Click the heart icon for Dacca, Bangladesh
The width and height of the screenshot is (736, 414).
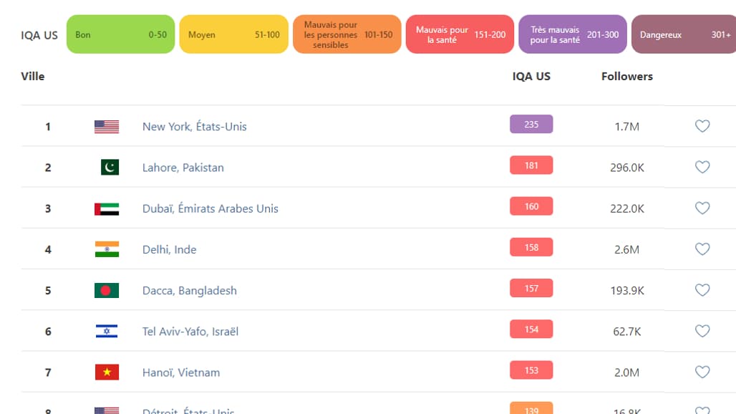[x=702, y=289]
